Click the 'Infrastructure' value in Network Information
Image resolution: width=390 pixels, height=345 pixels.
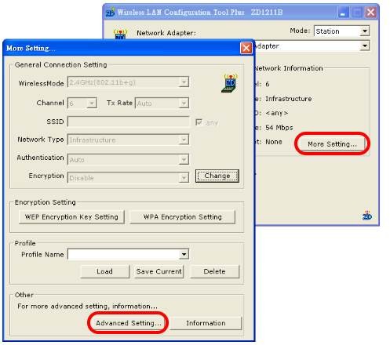point(289,99)
